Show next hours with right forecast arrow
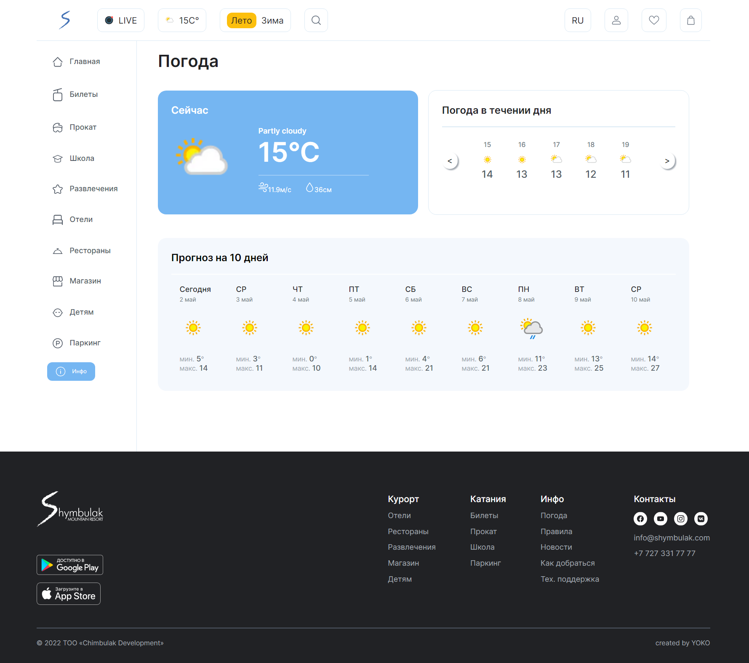The height and width of the screenshot is (663, 749). click(x=667, y=161)
